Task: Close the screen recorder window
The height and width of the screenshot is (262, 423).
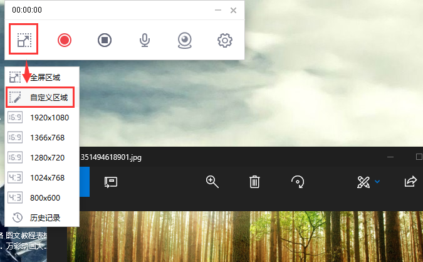Action: coord(233,10)
